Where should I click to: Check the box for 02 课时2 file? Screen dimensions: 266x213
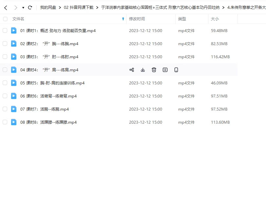[x=5, y=44]
